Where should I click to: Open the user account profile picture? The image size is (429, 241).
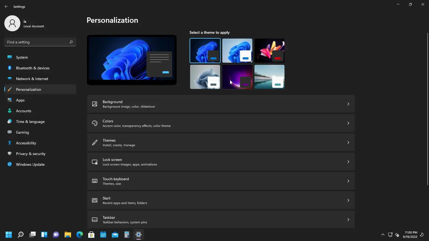point(12,23)
